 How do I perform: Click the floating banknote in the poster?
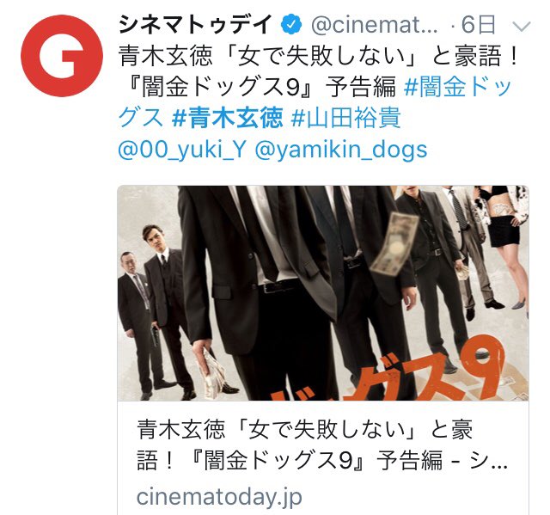tap(394, 244)
